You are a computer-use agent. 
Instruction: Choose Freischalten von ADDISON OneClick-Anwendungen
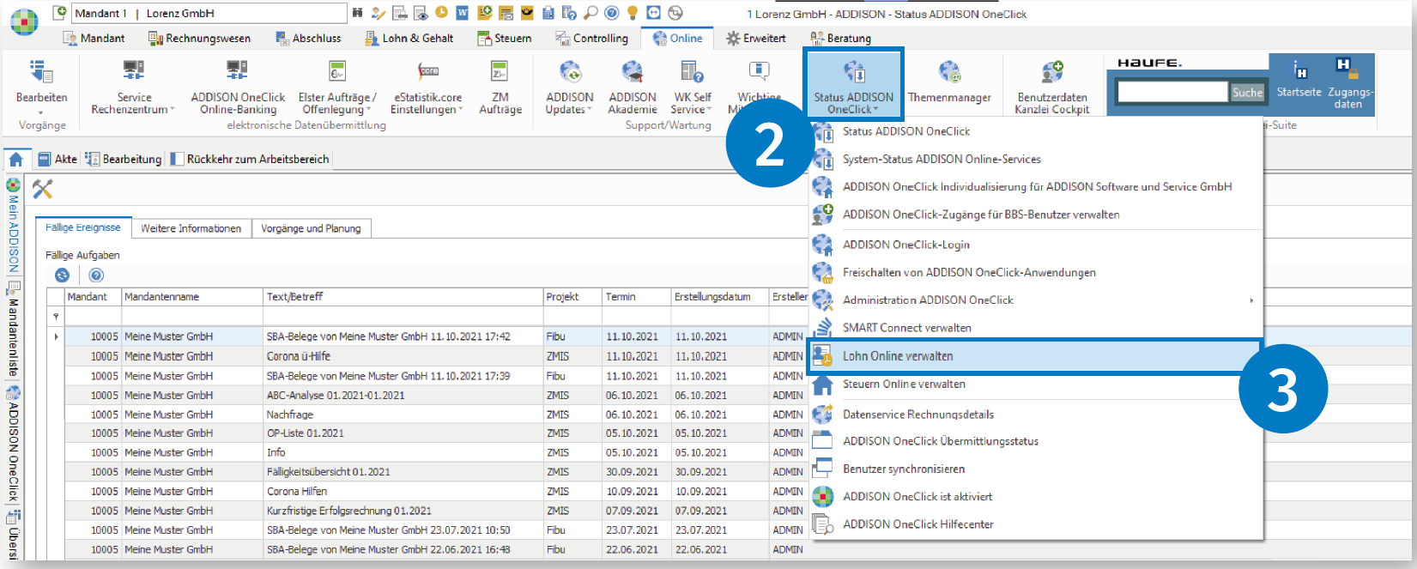1035,273
